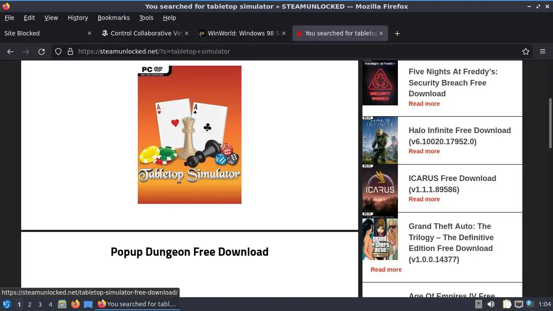The image size is (553, 311).
Task: Click ICARUS thumbnail image
Action: coord(380,188)
